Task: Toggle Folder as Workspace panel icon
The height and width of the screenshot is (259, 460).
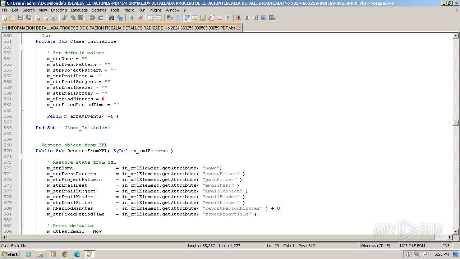Action: pyautogui.click(x=220, y=18)
